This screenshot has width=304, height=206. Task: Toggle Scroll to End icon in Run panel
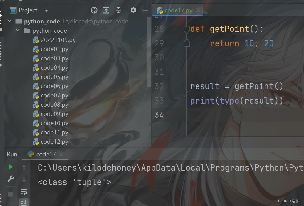24,203
